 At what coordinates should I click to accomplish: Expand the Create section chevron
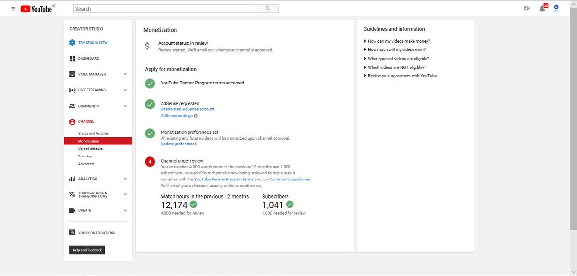(x=125, y=210)
